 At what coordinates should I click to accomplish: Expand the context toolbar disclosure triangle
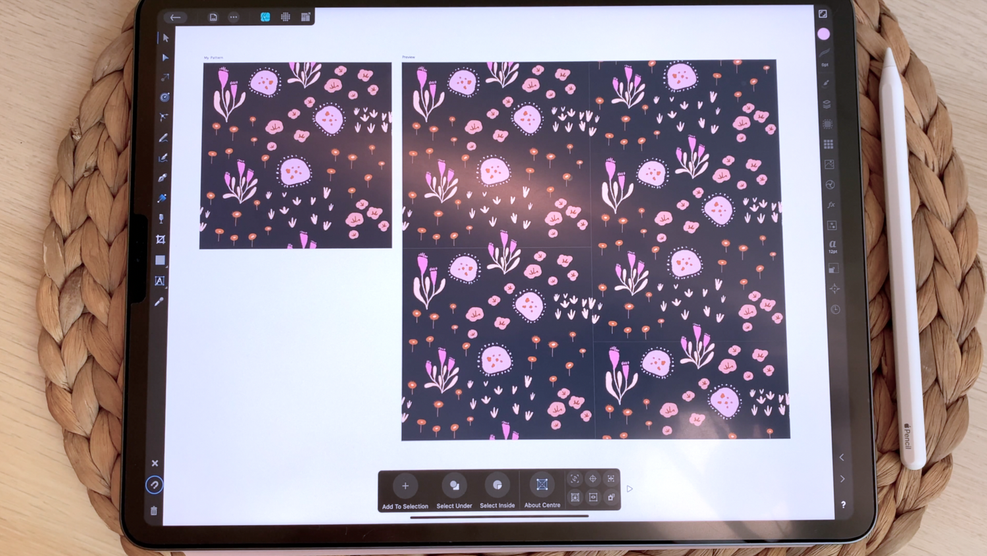(x=630, y=489)
